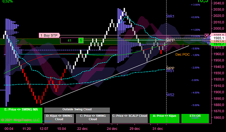This screenshot has height=132, width=226.
Task: Click the 'Outside Swing Cloud' status button
Action: 77,110
